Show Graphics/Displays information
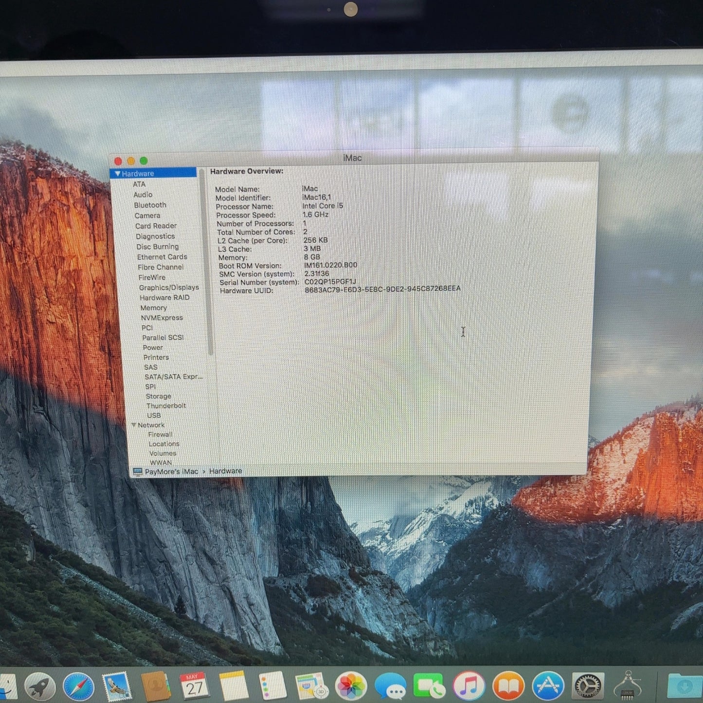 pos(169,288)
